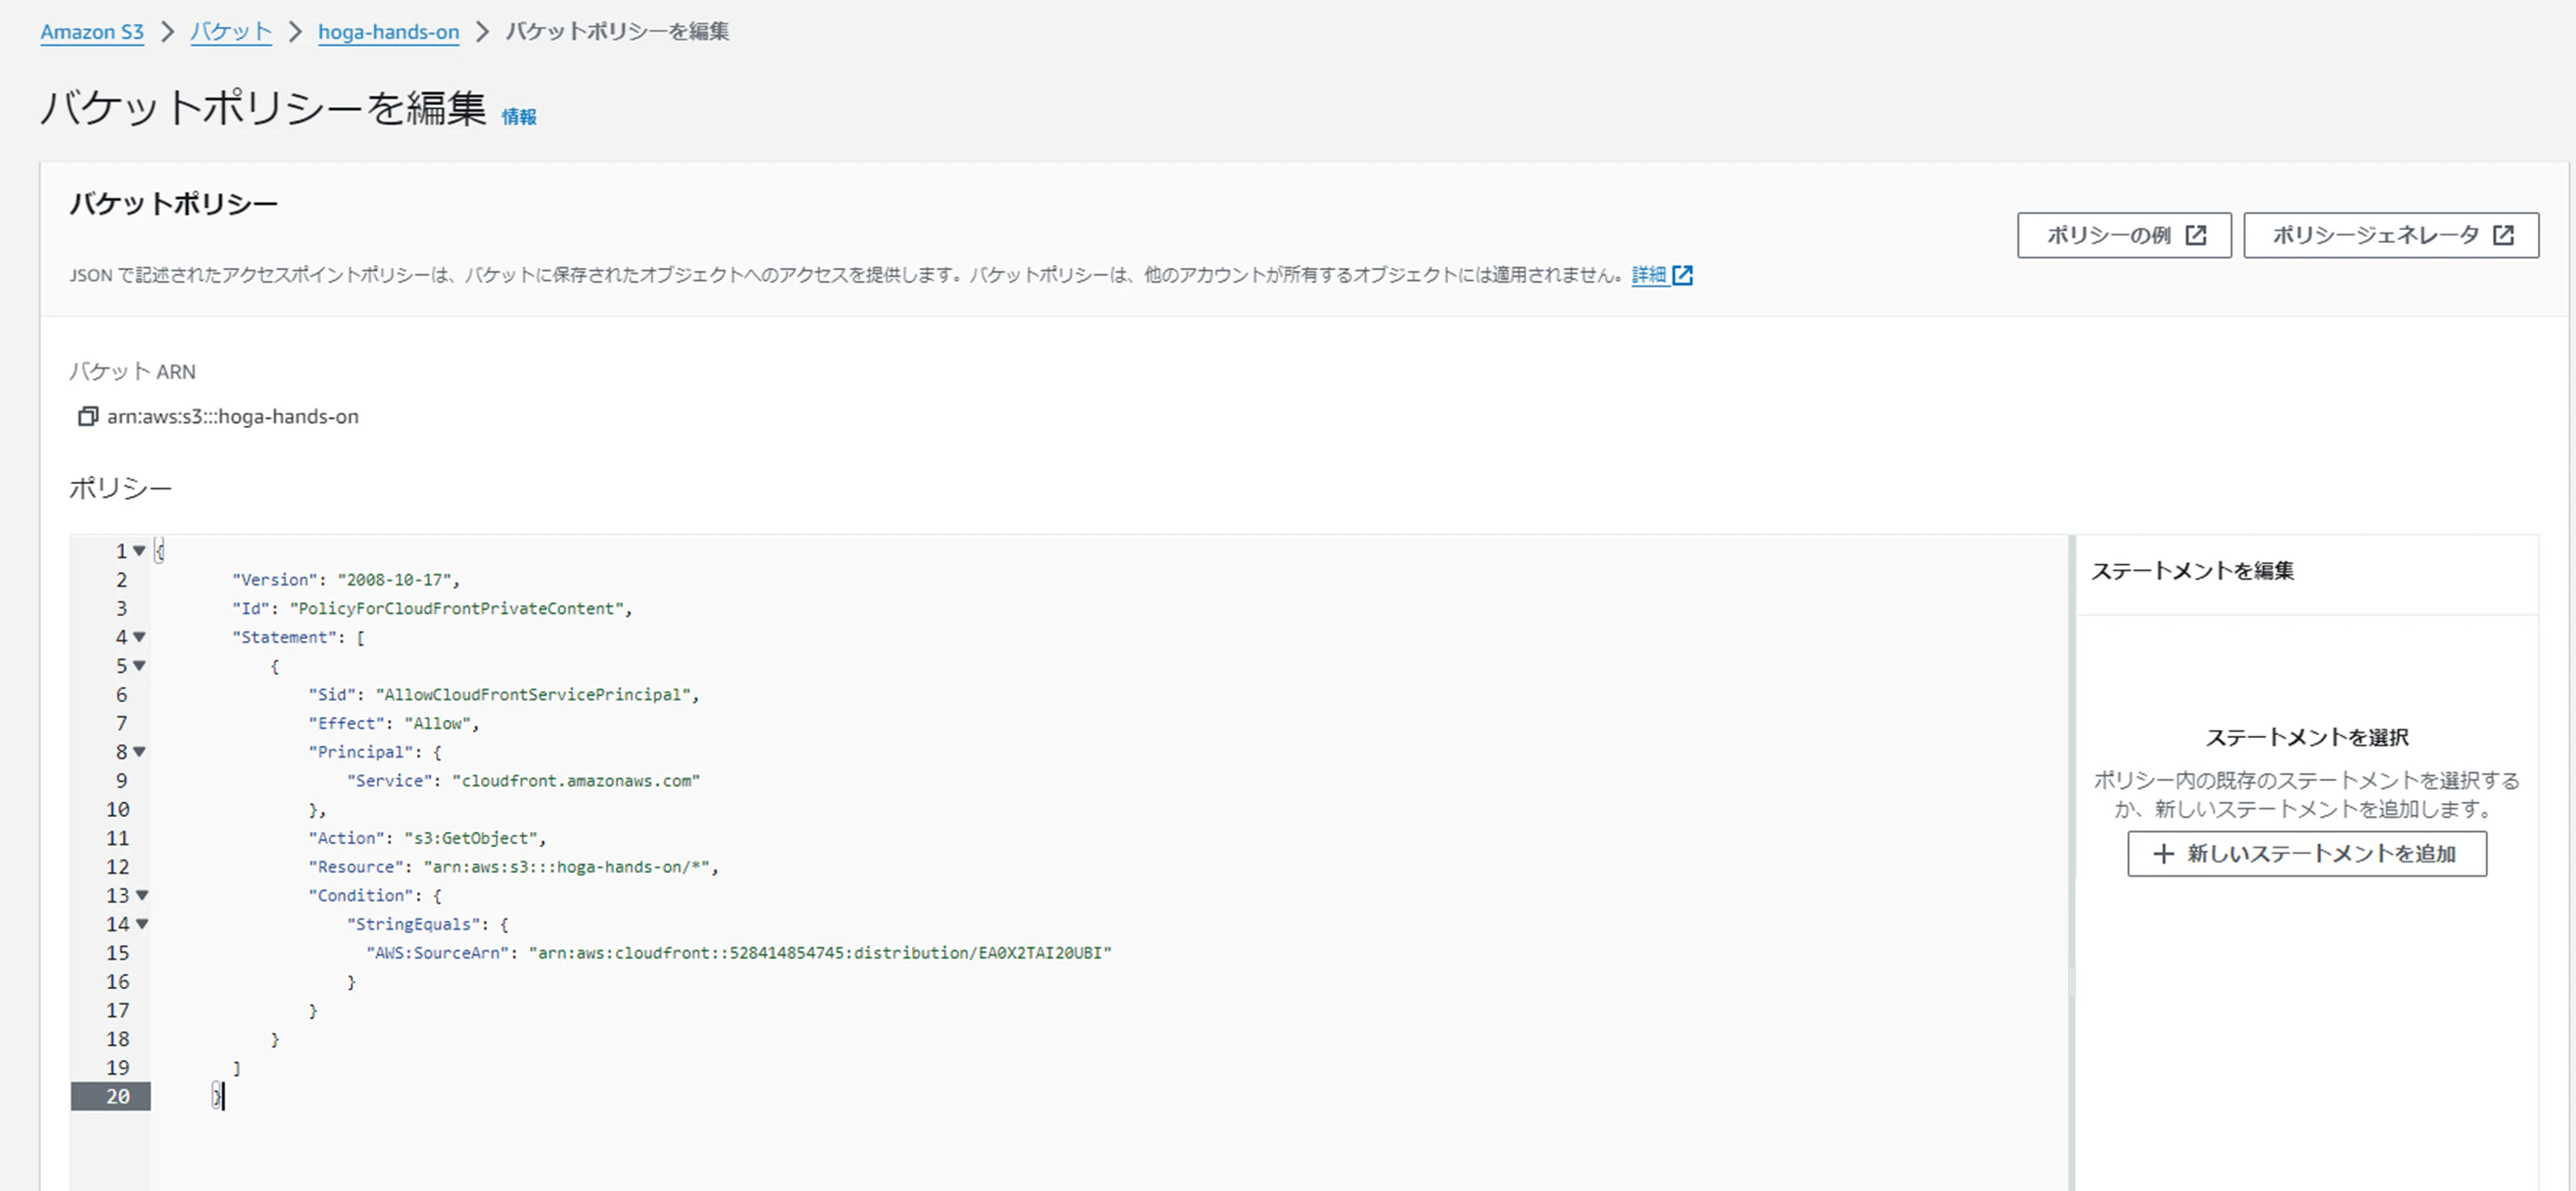Open the ポリシーの例 button
Screen dimensions: 2576x1191
click(x=2124, y=235)
